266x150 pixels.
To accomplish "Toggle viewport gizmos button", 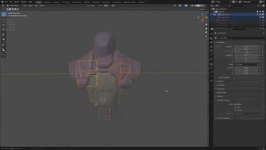I will click(180, 5).
